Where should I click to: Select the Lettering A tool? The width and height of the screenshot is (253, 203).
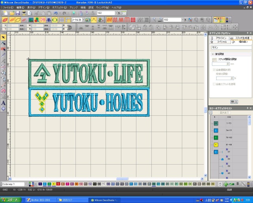click(4, 103)
